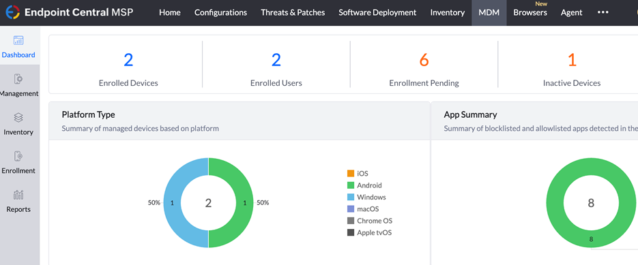Image resolution: width=638 pixels, height=265 pixels.
Task: Select the Configurations menu tab
Action: [x=220, y=12]
